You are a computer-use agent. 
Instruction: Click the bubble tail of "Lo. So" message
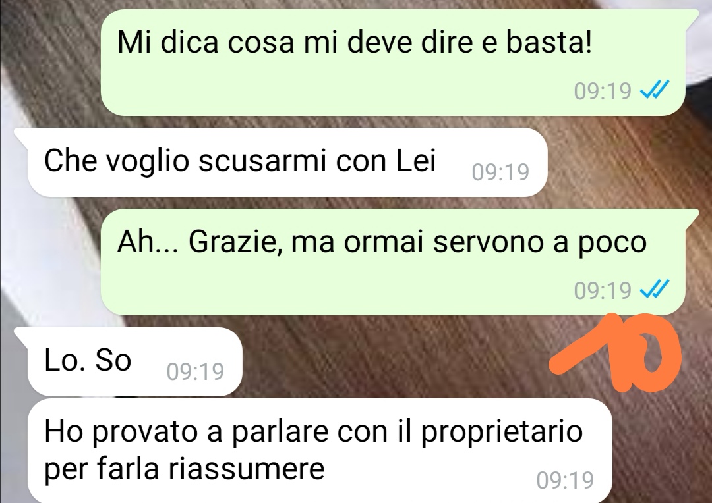click(22, 336)
